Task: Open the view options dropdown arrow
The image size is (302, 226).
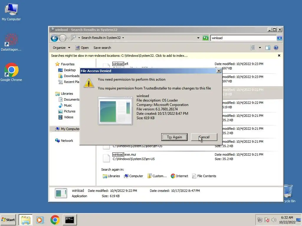Action: [x=260, y=48]
